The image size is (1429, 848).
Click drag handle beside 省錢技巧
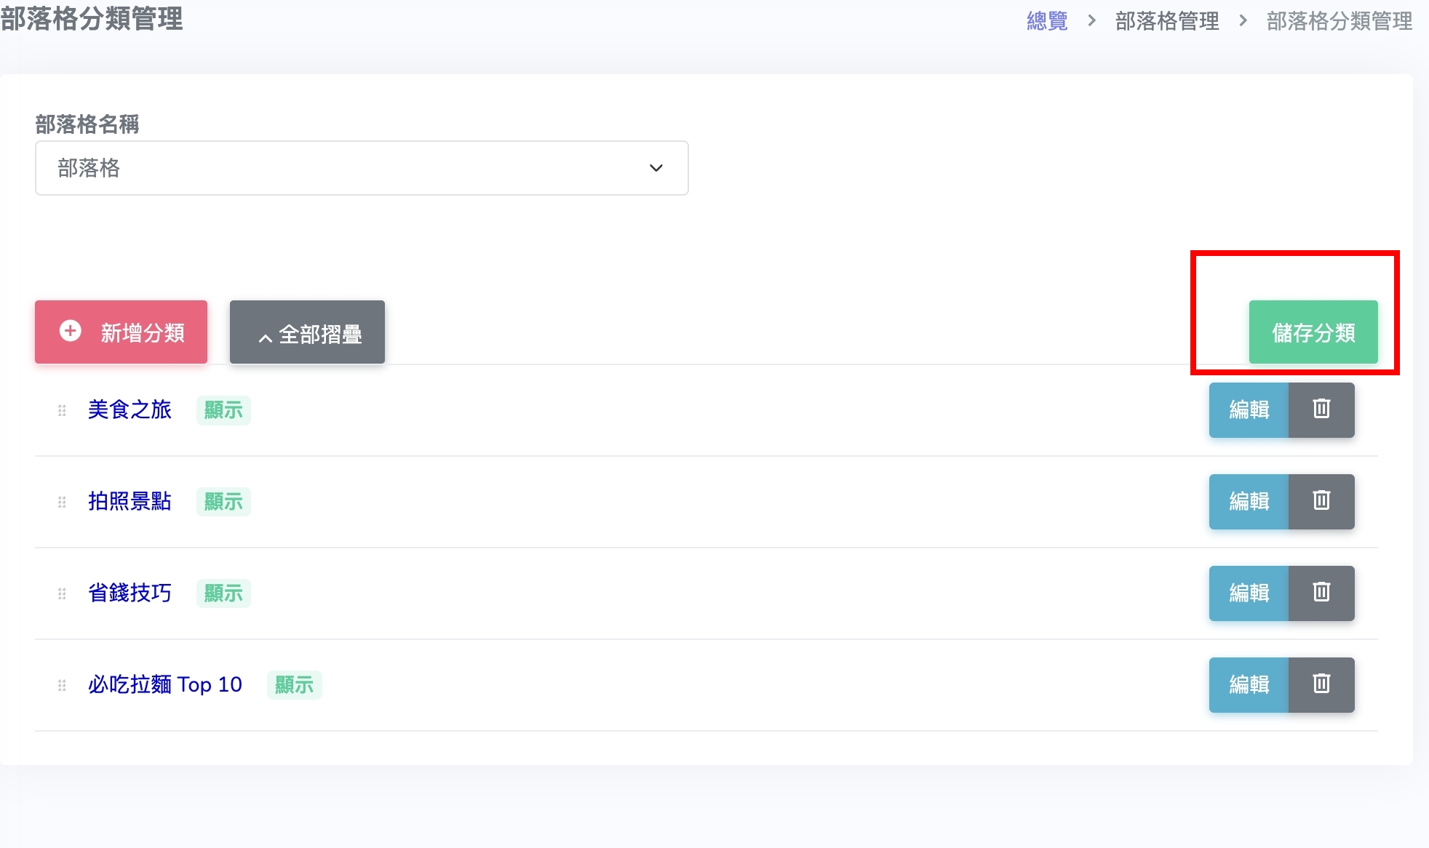[62, 593]
